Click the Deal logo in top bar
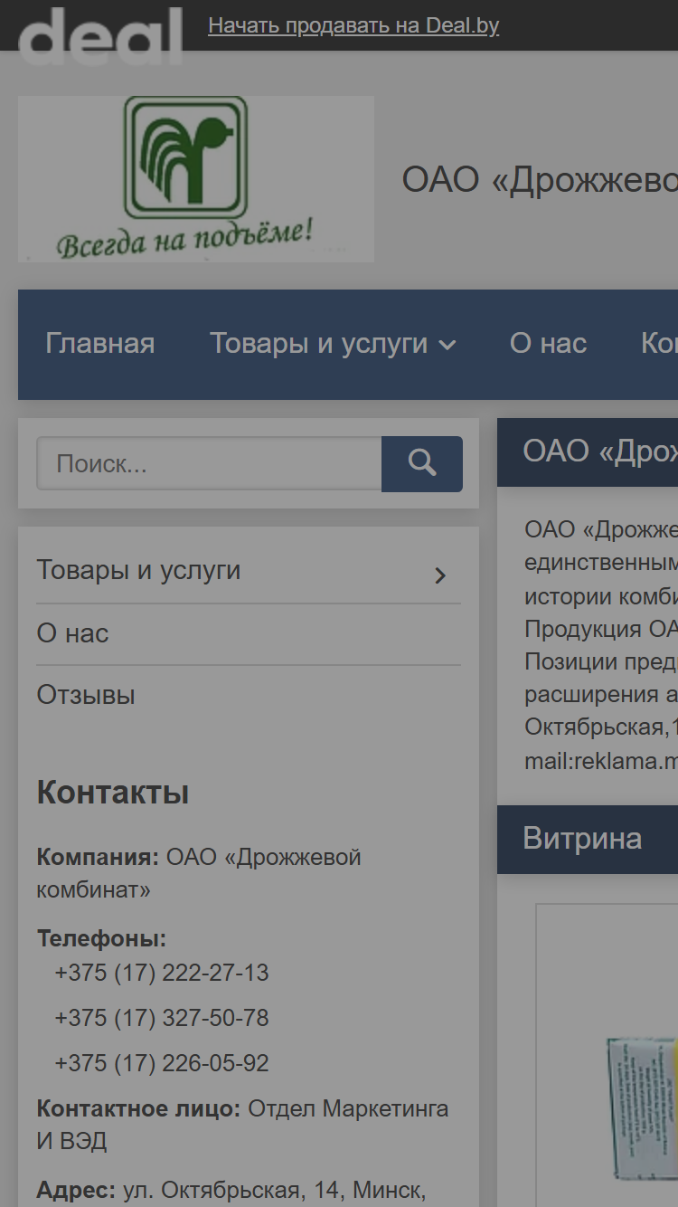678x1207 pixels. point(100,36)
